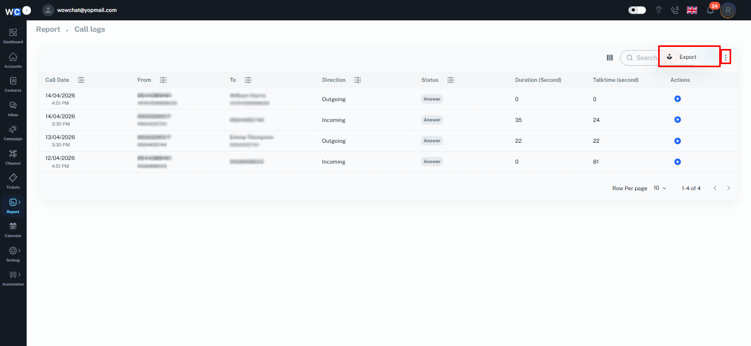The height and width of the screenshot is (346, 751).
Task: Open the To column filter
Action: [248, 80]
